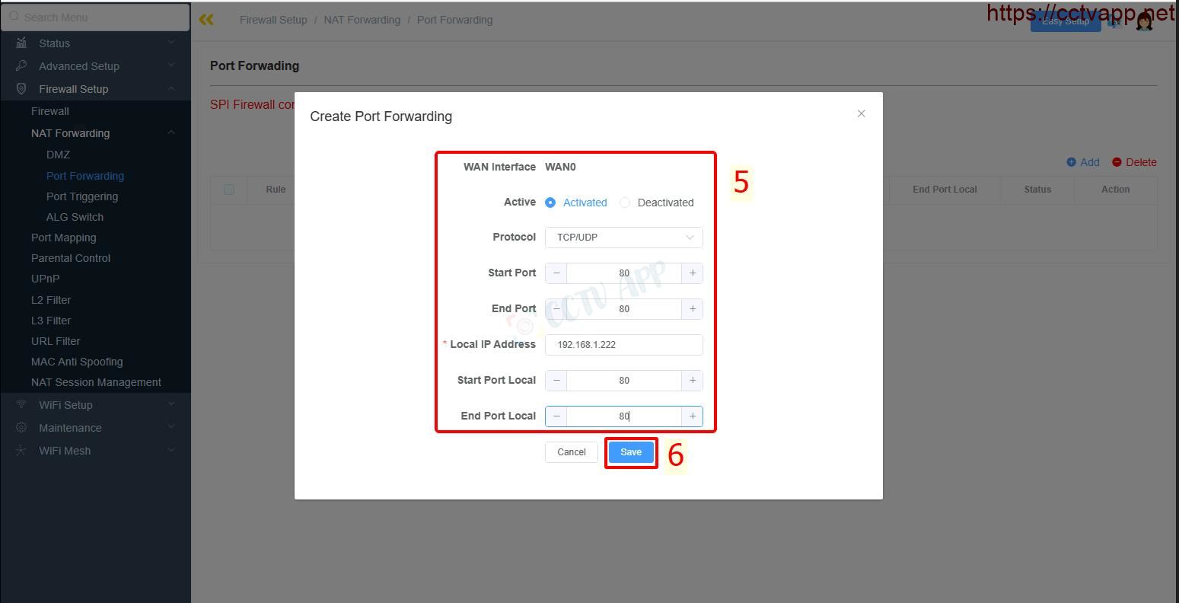Viewport: 1179px width, 603px height.
Task: Decrease End Port with minus button
Action: coord(556,309)
